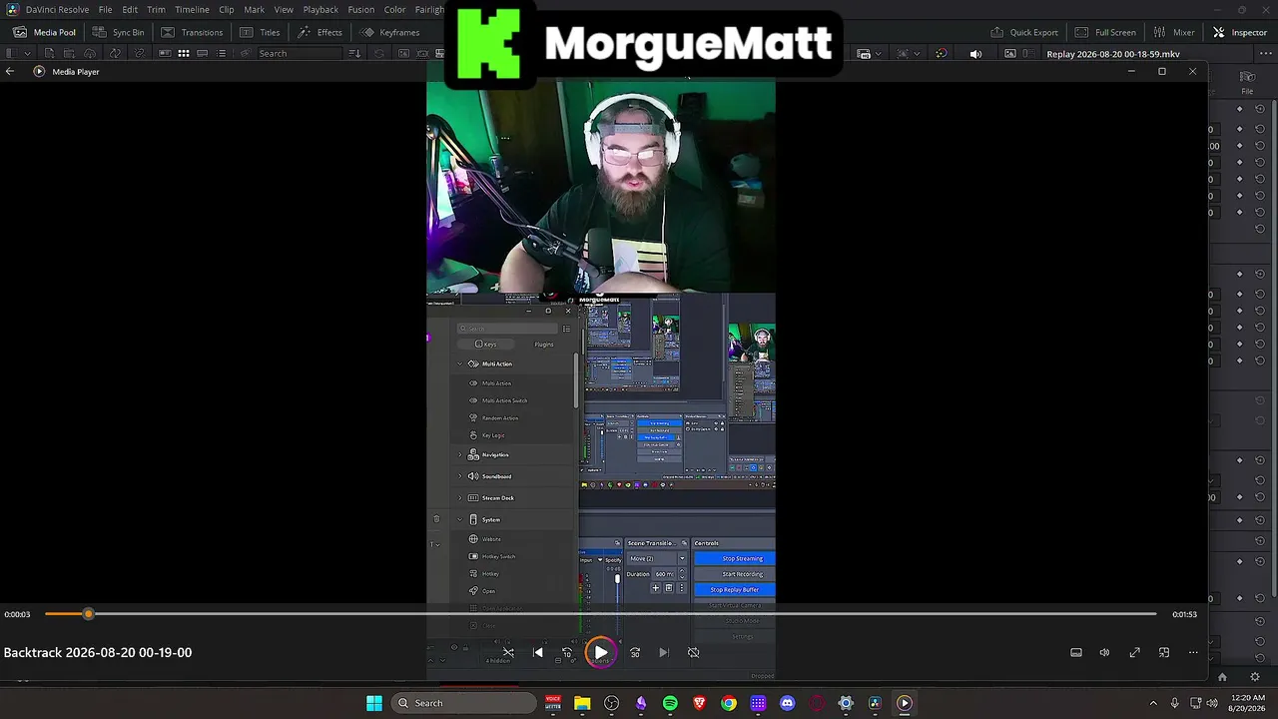Go to Resolve project manager home icon
Screen dimensions: 1278x719
pyautogui.click(x=1222, y=677)
